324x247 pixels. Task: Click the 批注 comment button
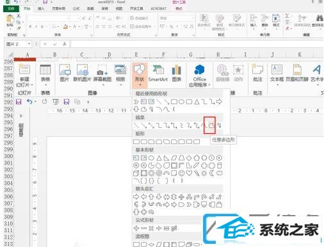click(x=257, y=74)
